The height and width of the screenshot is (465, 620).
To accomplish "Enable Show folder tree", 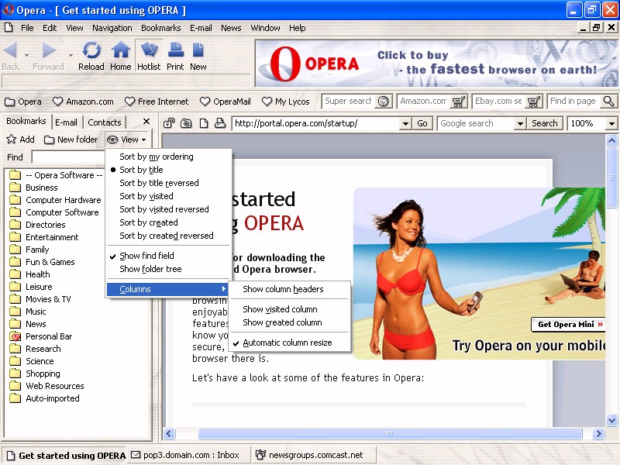I will click(169, 269).
